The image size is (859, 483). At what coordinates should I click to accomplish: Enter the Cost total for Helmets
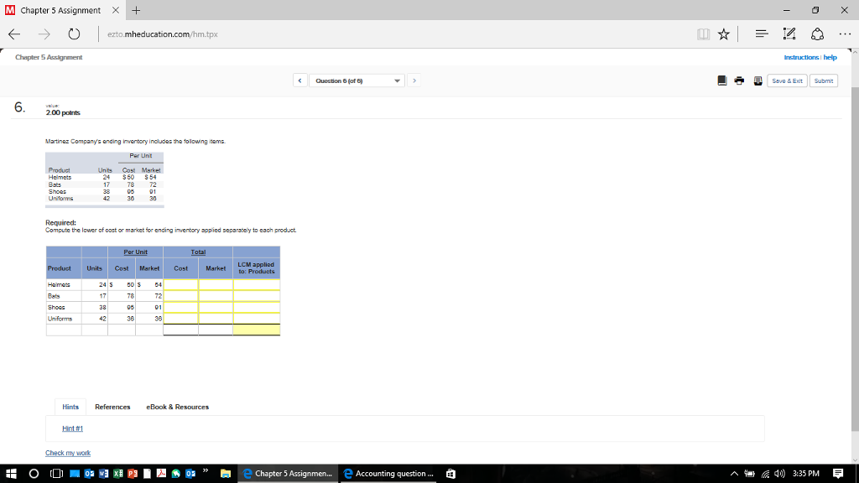pyautogui.click(x=180, y=283)
